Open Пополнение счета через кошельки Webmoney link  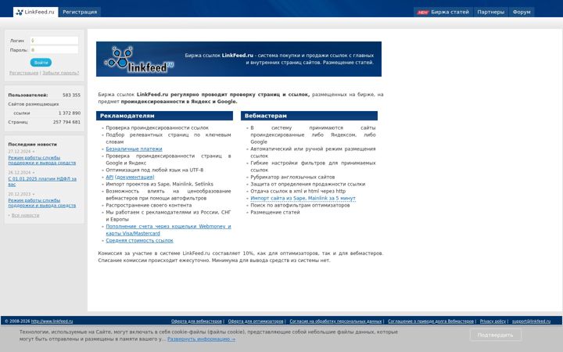point(168,230)
